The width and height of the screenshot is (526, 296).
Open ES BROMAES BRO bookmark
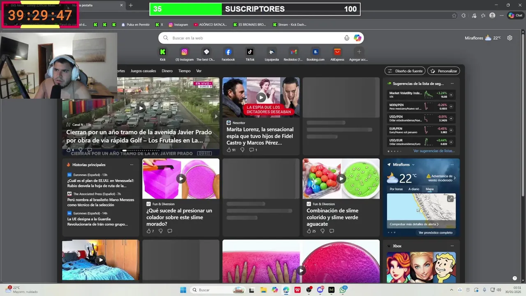coord(249,25)
